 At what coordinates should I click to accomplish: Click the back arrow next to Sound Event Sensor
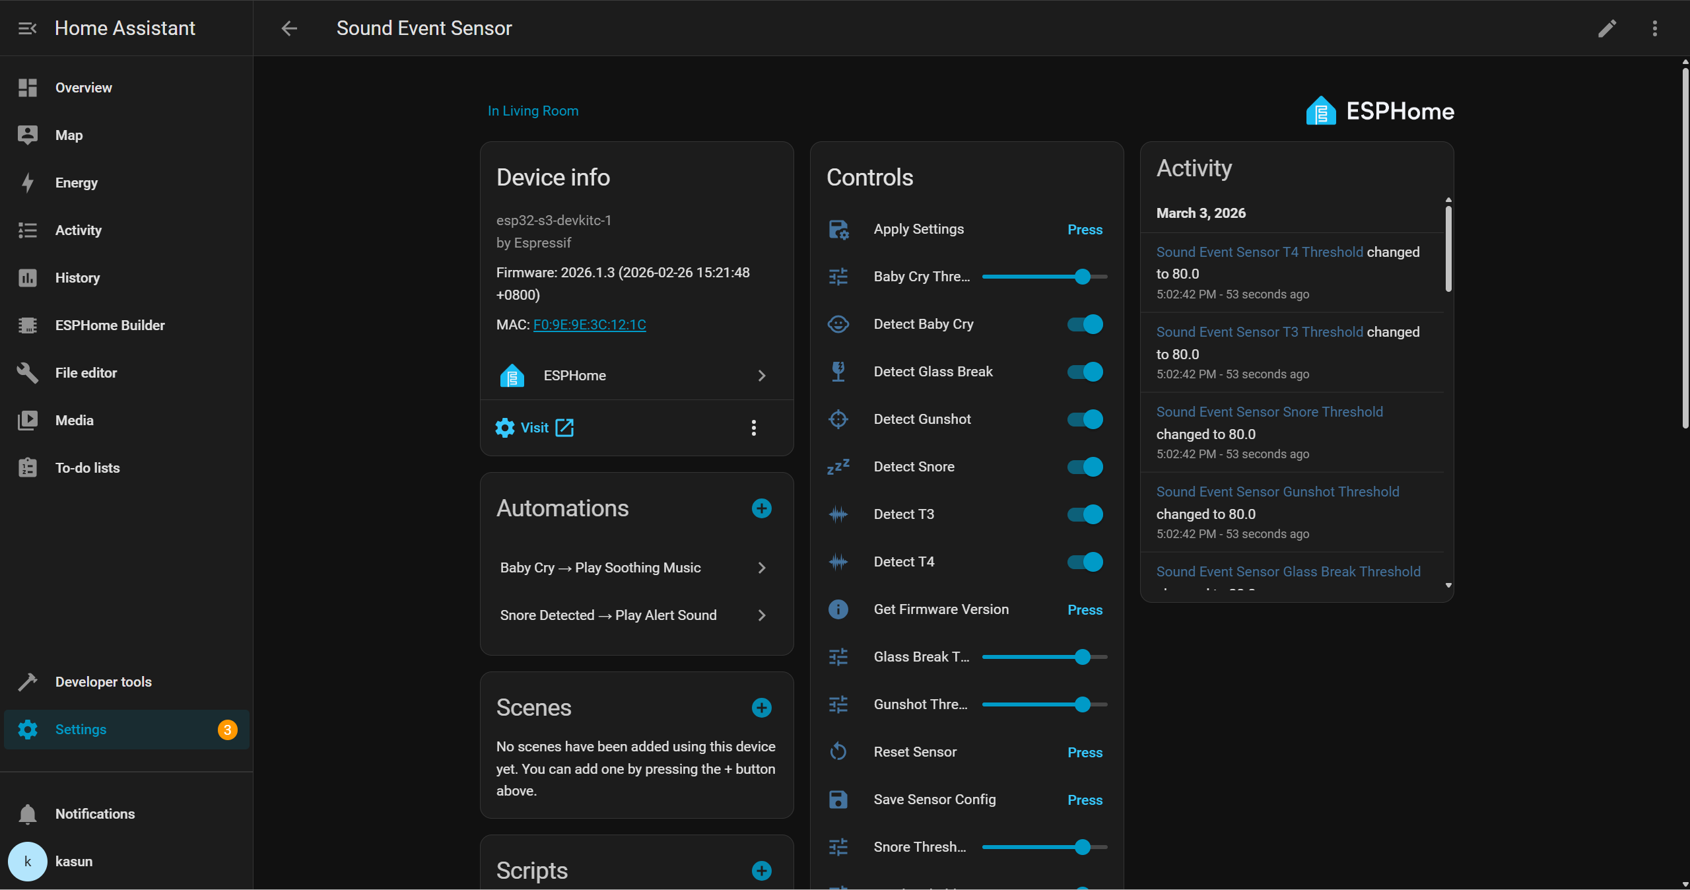(x=289, y=28)
